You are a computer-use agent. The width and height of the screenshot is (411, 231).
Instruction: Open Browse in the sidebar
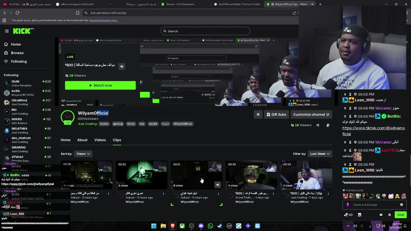[x=17, y=53]
